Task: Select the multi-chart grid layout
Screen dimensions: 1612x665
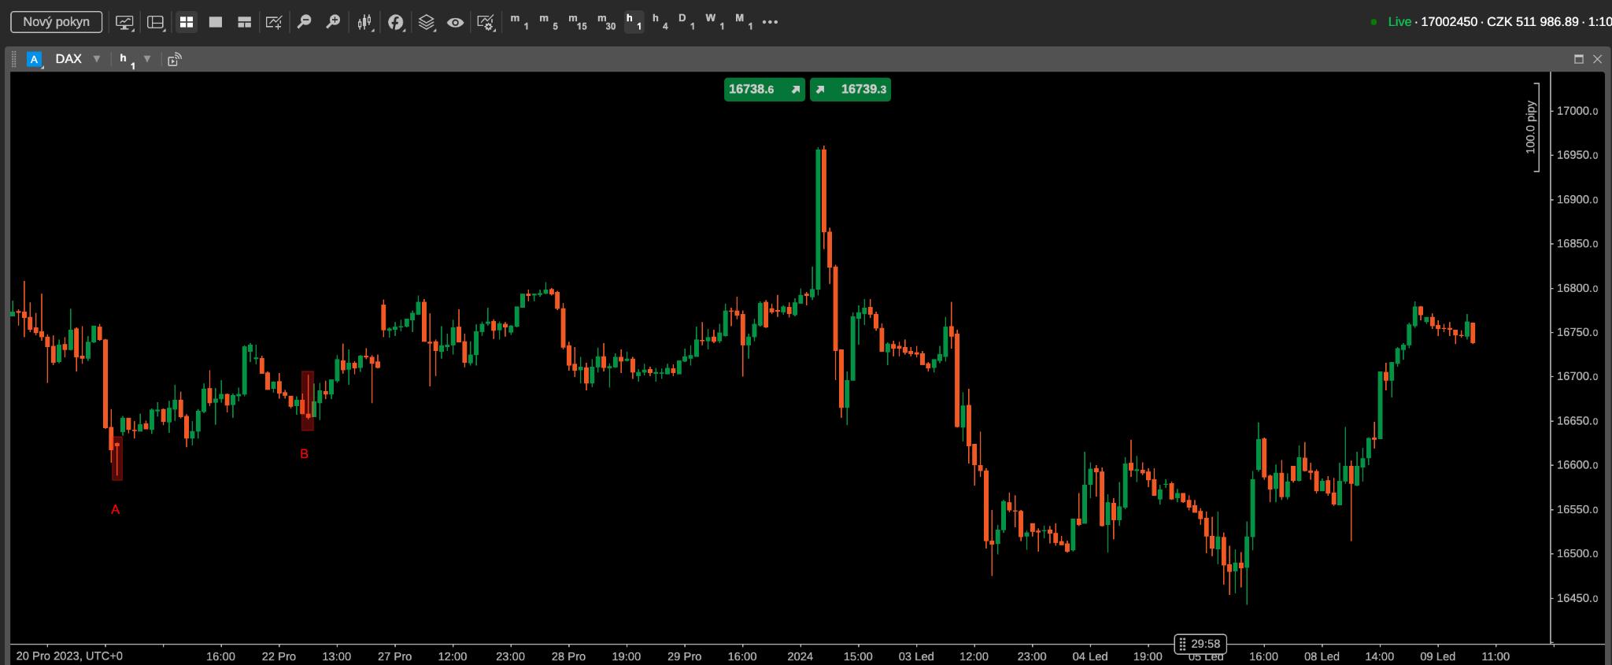Action: pyautogui.click(x=187, y=22)
